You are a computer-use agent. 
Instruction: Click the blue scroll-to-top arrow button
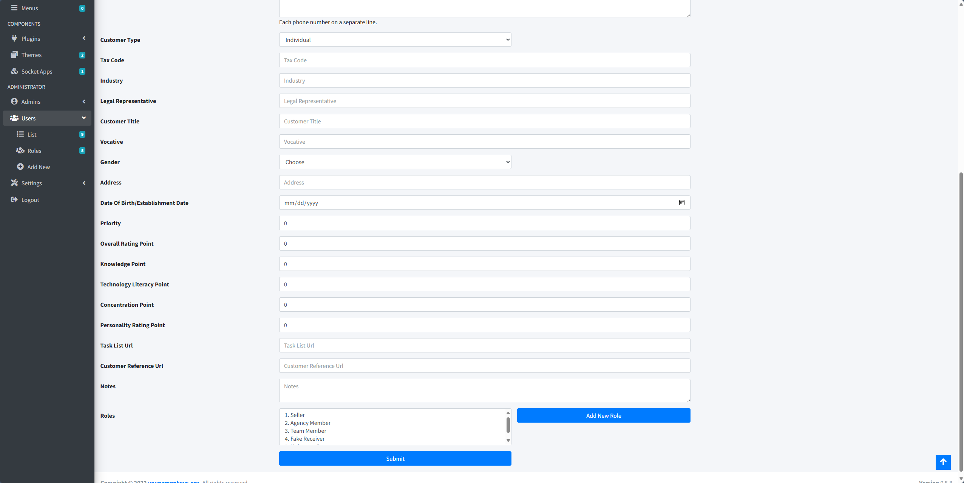click(x=943, y=462)
